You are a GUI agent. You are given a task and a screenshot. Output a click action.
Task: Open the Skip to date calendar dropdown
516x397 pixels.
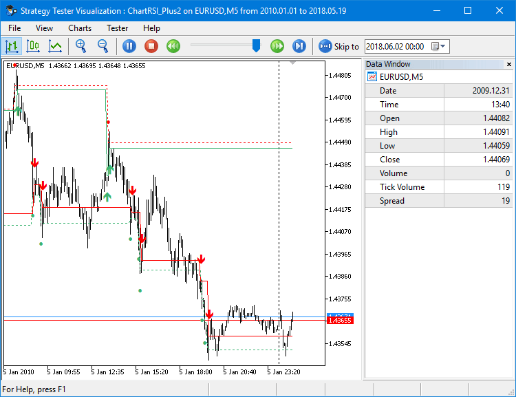click(x=439, y=46)
